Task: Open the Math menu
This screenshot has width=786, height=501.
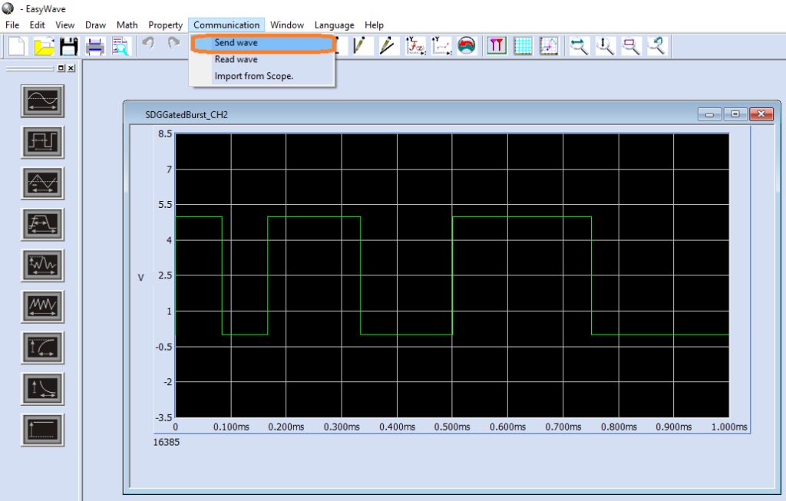Action: pos(127,25)
